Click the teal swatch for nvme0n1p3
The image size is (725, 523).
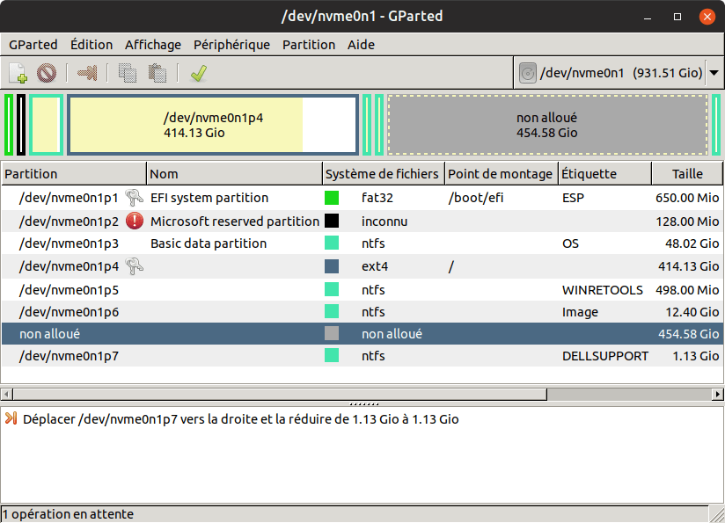(x=332, y=243)
